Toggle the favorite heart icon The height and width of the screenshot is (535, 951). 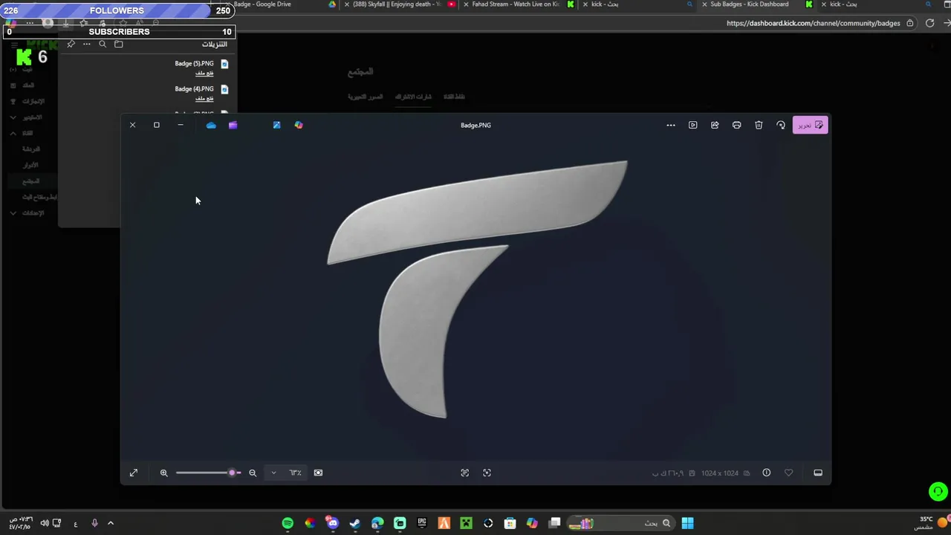click(788, 473)
